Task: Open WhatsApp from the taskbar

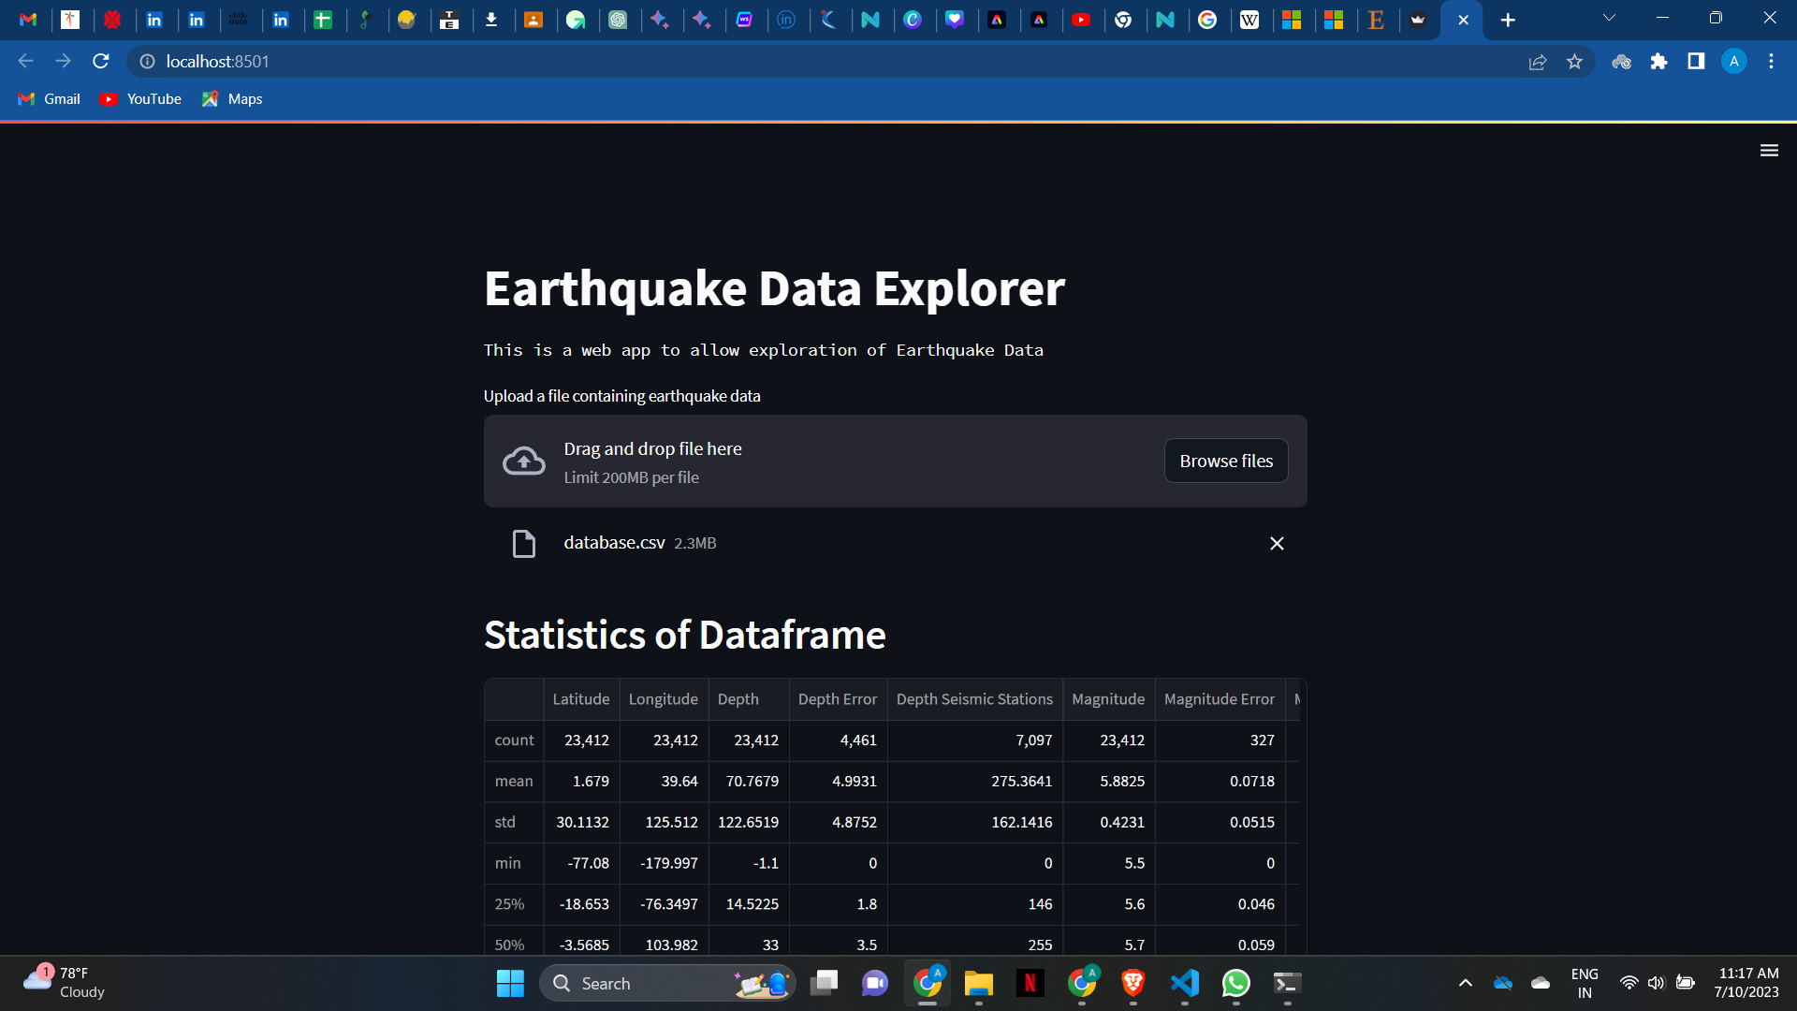Action: tap(1235, 984)
